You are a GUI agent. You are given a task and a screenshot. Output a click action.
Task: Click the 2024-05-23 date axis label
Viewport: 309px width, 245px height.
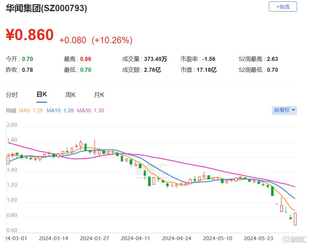click(259, 238)
